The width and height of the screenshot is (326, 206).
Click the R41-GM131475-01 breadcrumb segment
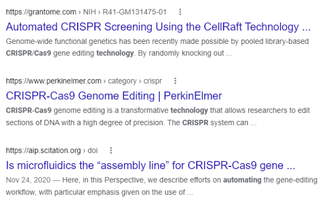pos(135,12)
